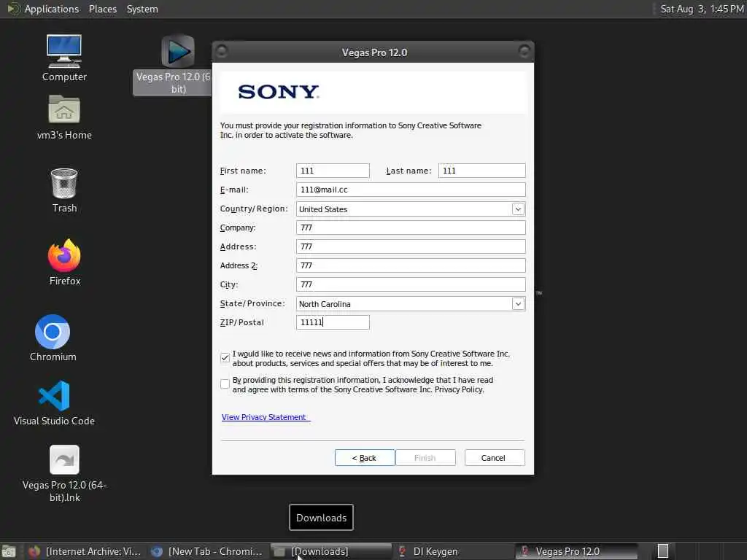The image size is (747, 560).
Task: Click the Finish button
Action: pos(425,458)
